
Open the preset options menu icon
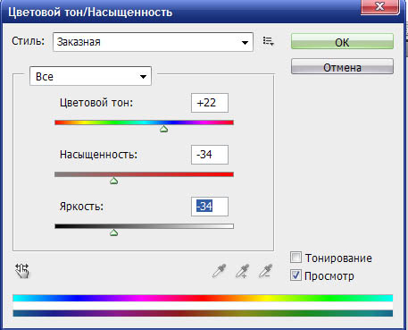point(268,41)
